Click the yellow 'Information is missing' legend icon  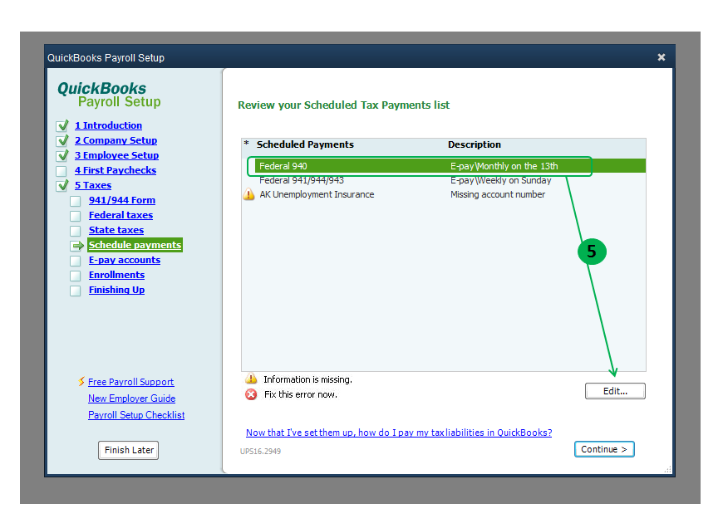pyautogui.click(x=251, y=379)
